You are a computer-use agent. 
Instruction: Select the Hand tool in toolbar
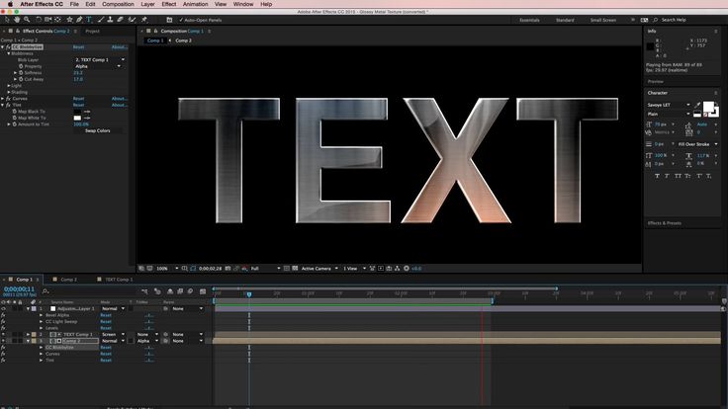point(17,20)
